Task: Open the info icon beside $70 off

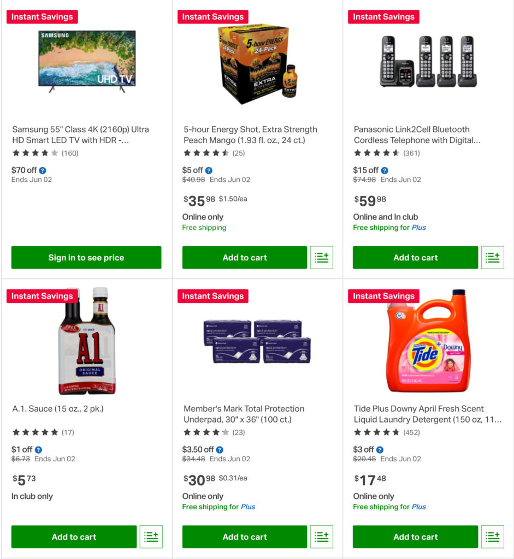Action: pos(43,170)
